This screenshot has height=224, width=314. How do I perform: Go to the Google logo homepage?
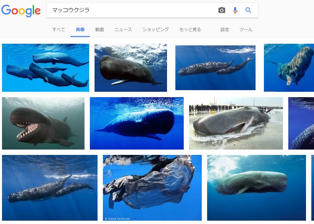pos(21,11)
